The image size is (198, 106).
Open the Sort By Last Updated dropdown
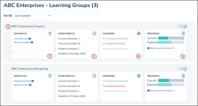tap(32, 15)
